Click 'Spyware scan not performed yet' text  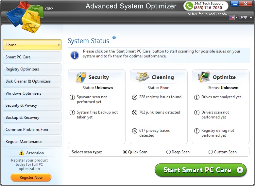coord(92,99)
